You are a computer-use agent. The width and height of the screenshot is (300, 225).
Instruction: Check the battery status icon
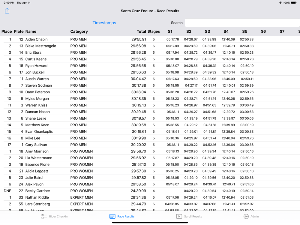pyautogui.click(x=294, y=3)
